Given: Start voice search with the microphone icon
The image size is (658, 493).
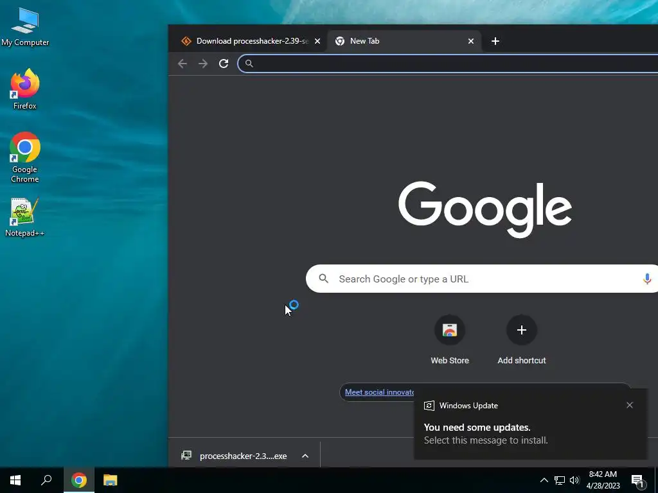Looking at the screenshot, I should point(647,279).
